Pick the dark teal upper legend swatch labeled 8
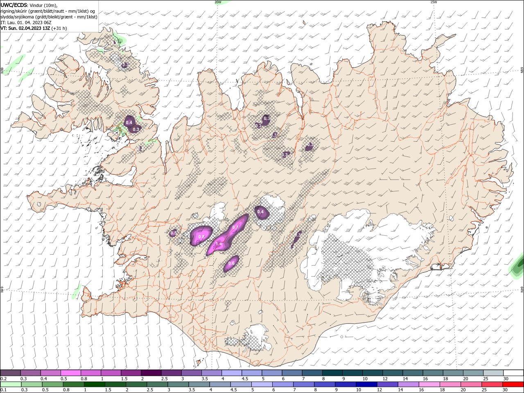Screen dimensions: 524x393 pos(332,373)
